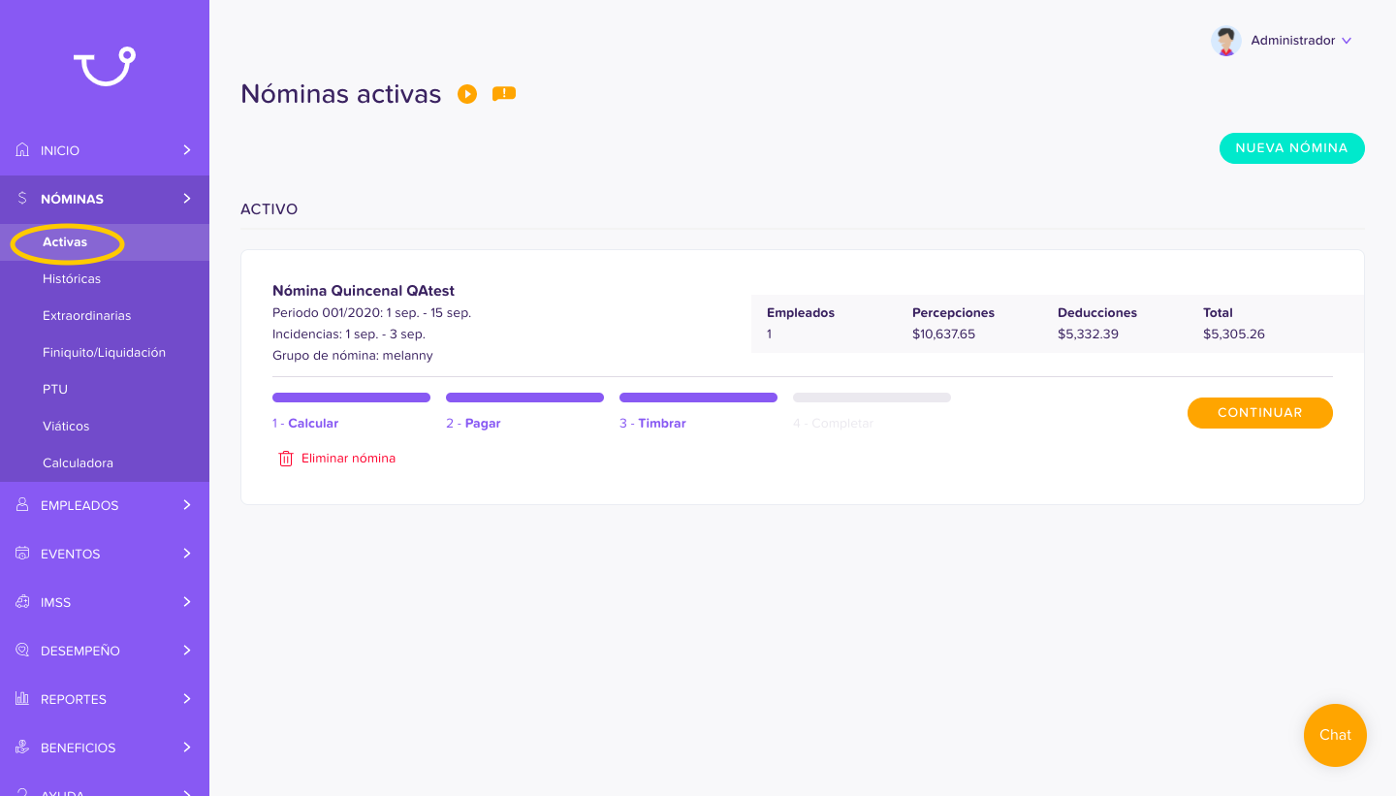The height and width of the screenshot is (796, 1396).
Task: Open the orange alert message icon
Action: [504, 94]
